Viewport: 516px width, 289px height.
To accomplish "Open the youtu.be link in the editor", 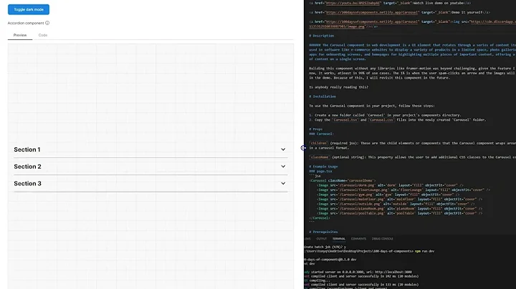I will click(353, 3).
